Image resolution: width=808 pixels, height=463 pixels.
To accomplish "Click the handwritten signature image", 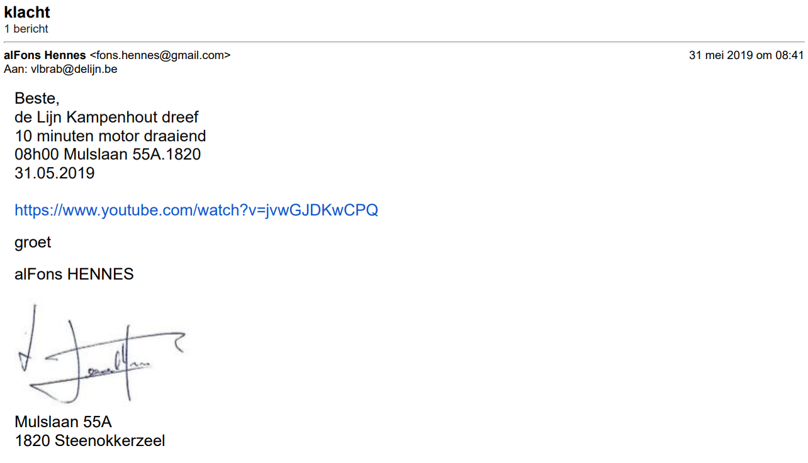I will [101, 355].
